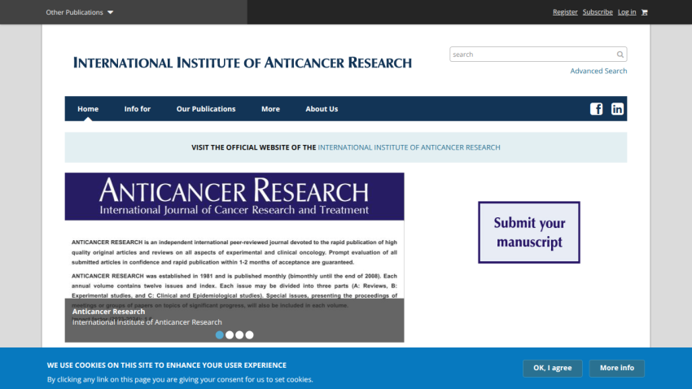This screenshot has width=692, height=389.
Task: Click the More info cookie button
Action: (x=617, y=368)
